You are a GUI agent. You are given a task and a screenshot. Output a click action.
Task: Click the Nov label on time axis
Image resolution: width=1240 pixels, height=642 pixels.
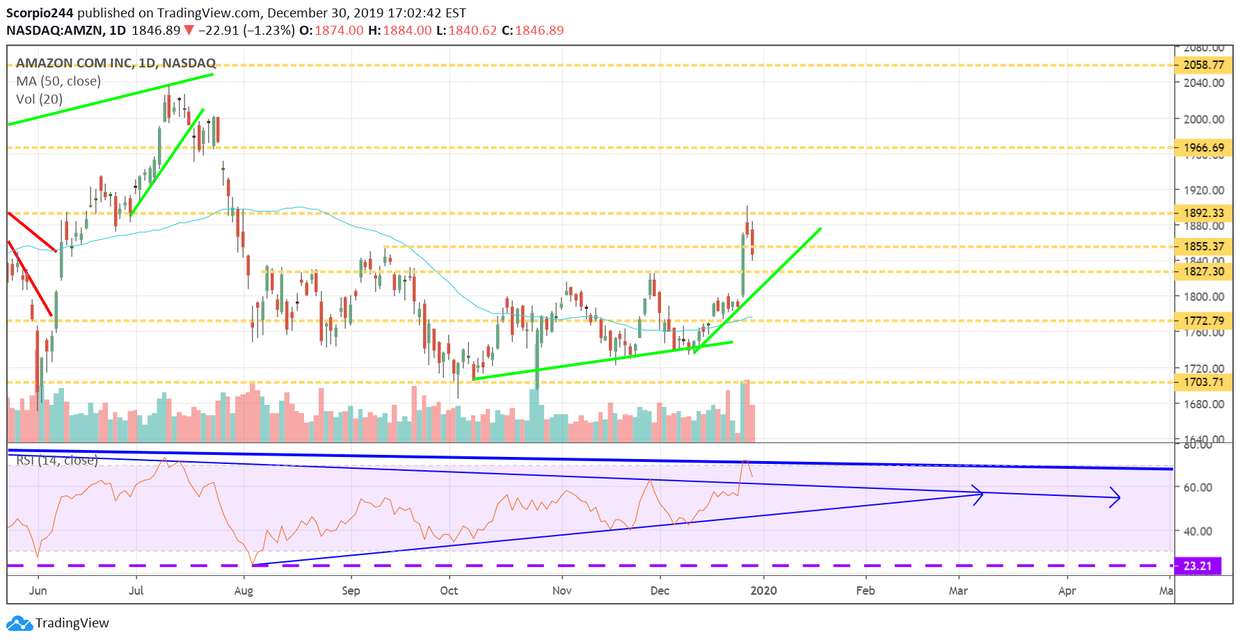[x=562, y=591]
